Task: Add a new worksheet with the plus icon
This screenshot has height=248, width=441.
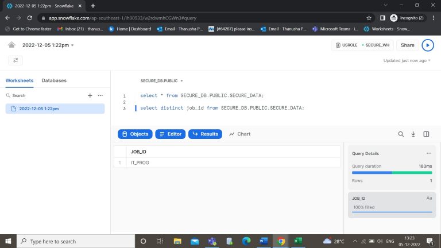Action: click(90, 95)
